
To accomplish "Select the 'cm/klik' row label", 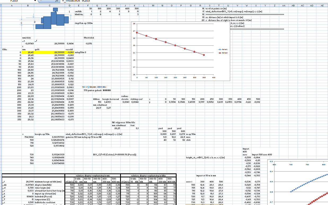I will pos(78,12).
